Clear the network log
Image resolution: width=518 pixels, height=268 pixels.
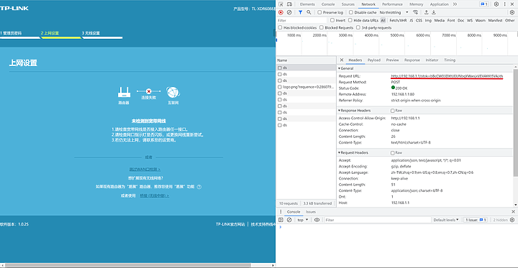coord(289,12)
